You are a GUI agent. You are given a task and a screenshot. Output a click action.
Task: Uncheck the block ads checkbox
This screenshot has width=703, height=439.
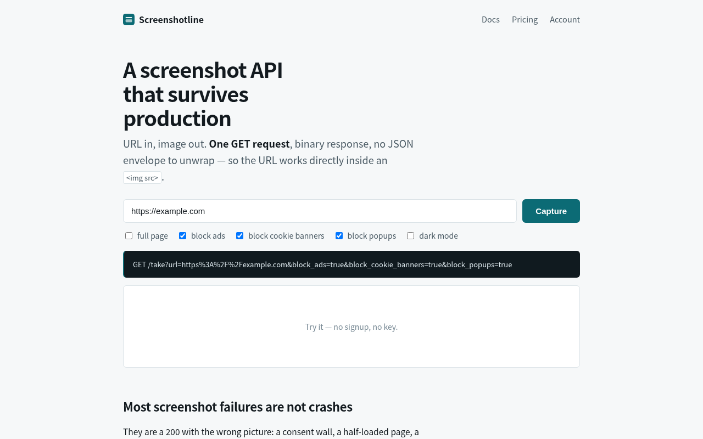coord(182,236)
